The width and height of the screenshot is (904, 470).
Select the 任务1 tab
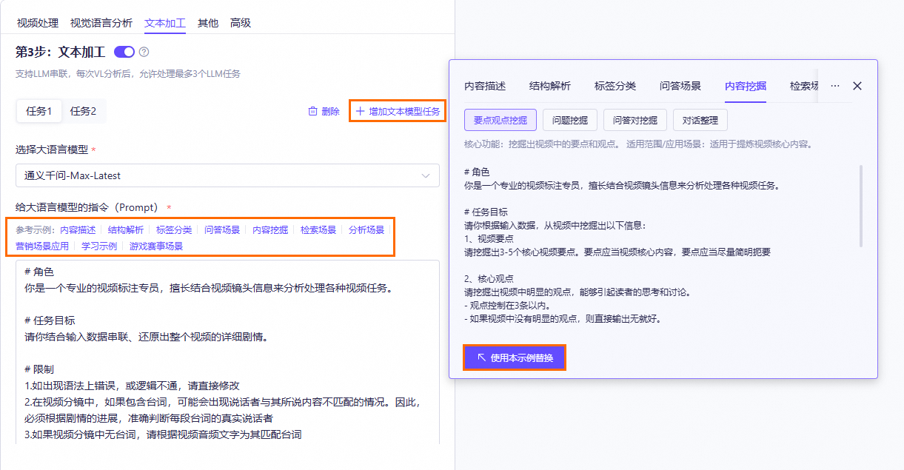[39, 112]
